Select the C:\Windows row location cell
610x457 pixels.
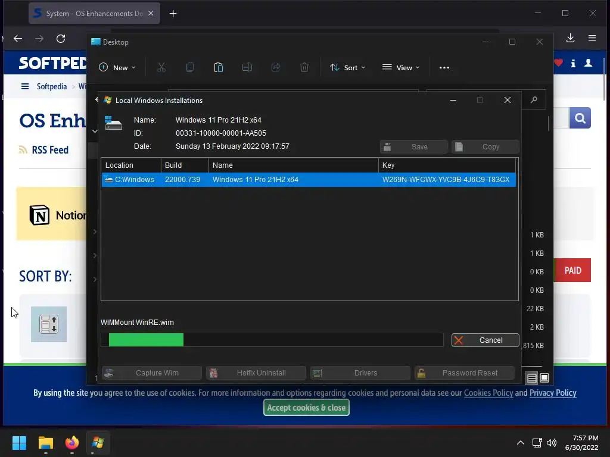(131, 180)
